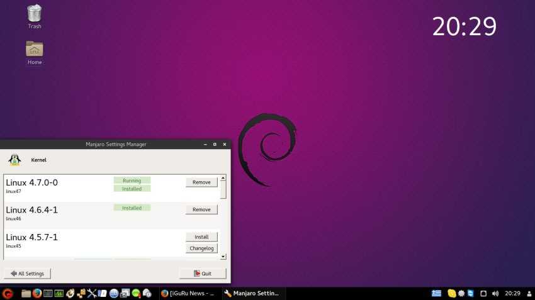Image resolution: width=535 pixels, height=300 pixels.
Task: Minimize the Manjaro Settings Manager window
Action: [x=205, y=144]
